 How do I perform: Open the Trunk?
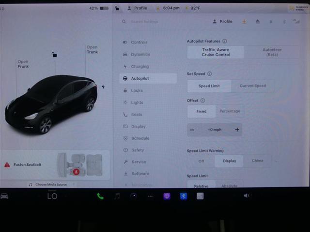click(x=92, y=50)
